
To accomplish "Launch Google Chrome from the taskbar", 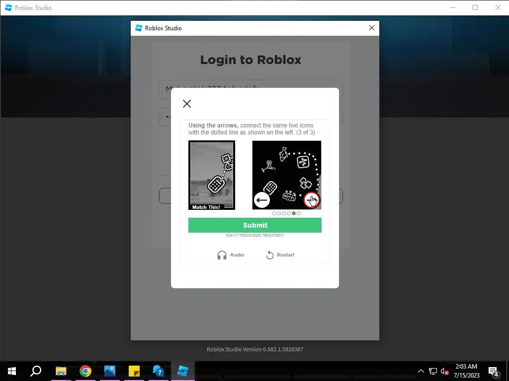I will point(85,371).
